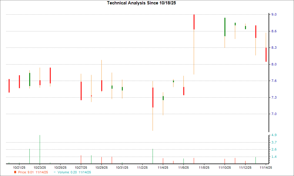294x176 pixels.
Task: Expand the volume axis by clicking 4.9 label
Action: tap(273, 135)
